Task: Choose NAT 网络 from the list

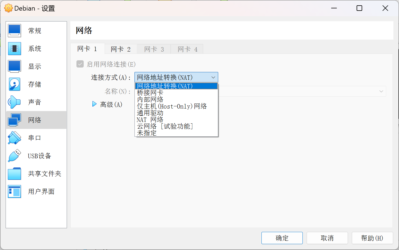Action: (x=176, y=119)
